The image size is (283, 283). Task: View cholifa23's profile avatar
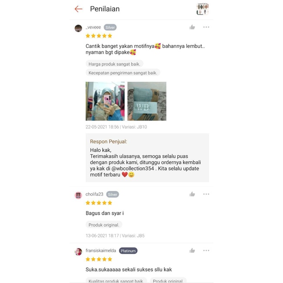(x=78, y=195)
